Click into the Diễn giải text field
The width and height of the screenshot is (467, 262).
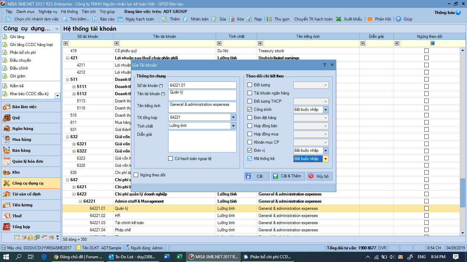pos(202,141)
